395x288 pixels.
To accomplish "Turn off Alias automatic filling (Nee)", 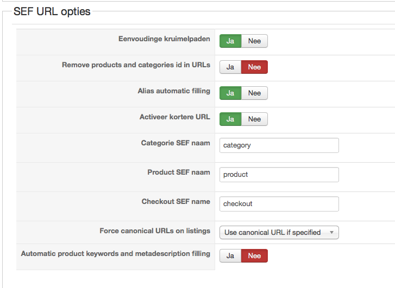I will (254, 93).
